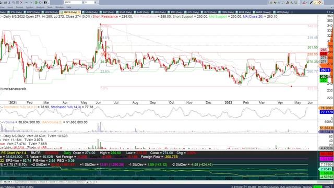Open the Symbol menu
Image resolution: width=334 pixels, height=188 pixels.
click(x=30, y=7)
